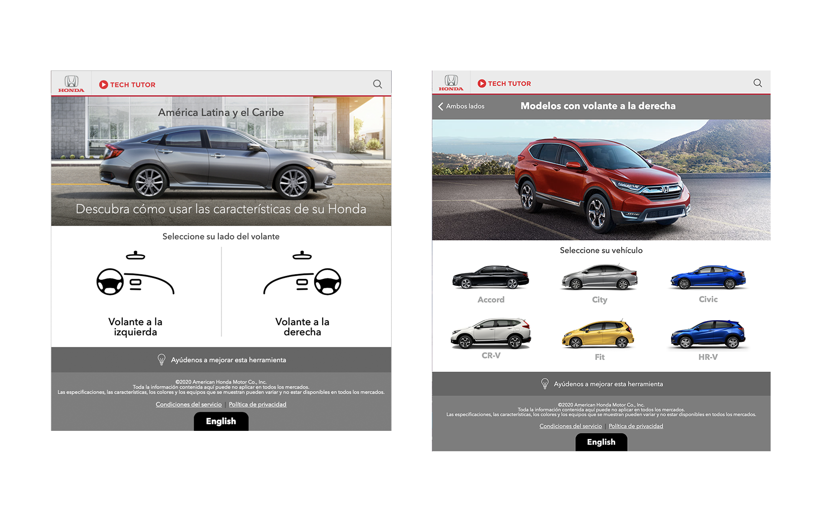Switch to English in the left screen
Screen dimensions: 822x523
(x=221, y=421)
